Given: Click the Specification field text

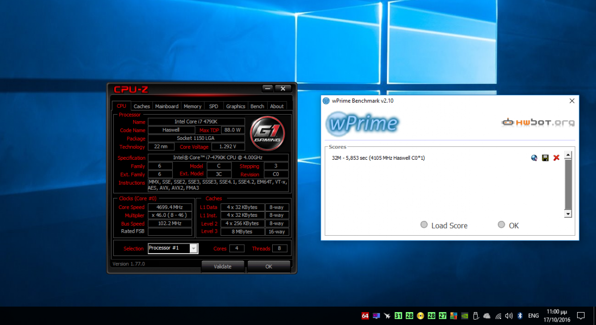Looking at the screenshot, I should (218, 158).
